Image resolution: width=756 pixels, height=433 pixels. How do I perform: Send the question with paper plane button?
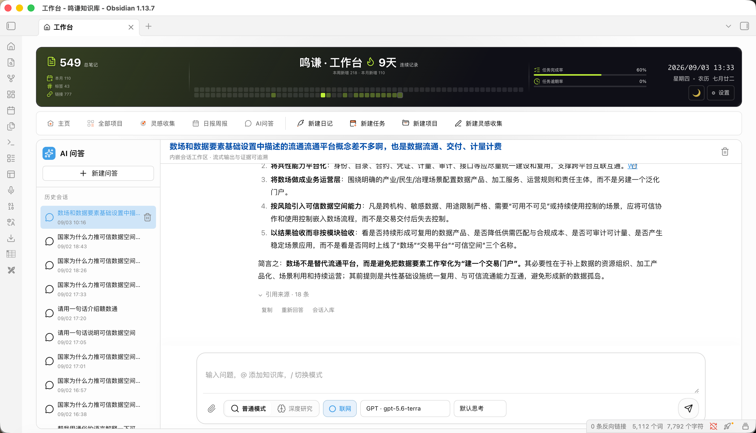(x=688, y=408)
